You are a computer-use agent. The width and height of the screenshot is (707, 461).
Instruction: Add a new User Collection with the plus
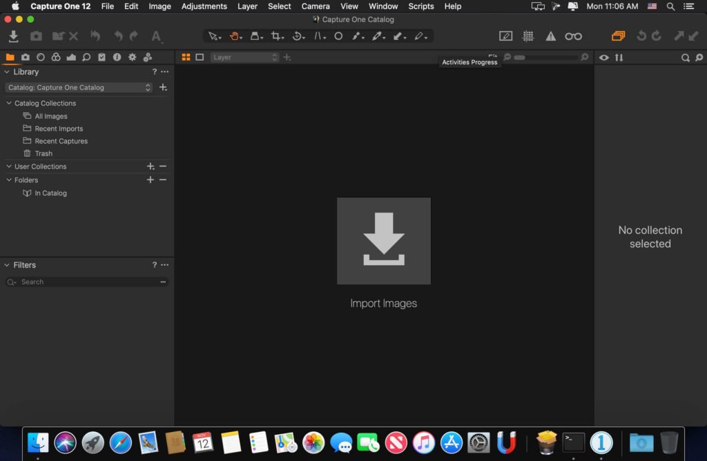151,166
